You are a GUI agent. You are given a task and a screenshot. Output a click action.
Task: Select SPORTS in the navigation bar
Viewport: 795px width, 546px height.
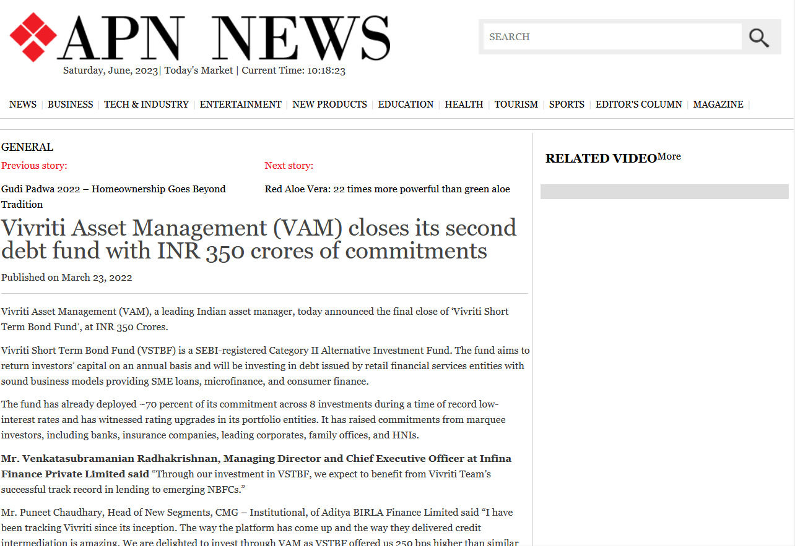pos(567,105)
